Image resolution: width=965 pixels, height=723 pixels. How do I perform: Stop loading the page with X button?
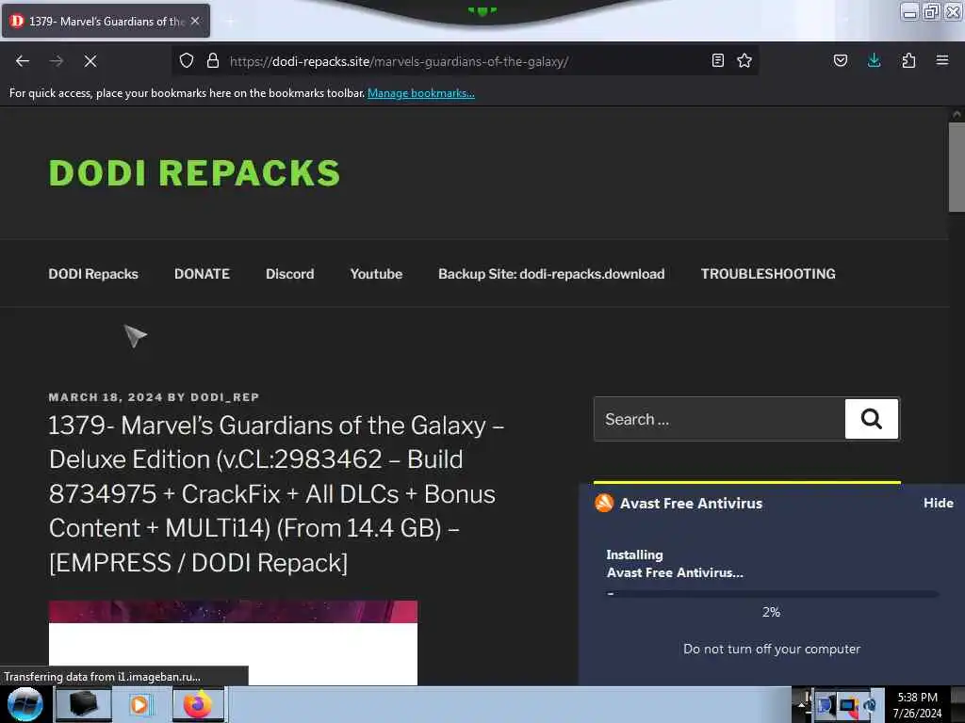(x=90, y=61)
